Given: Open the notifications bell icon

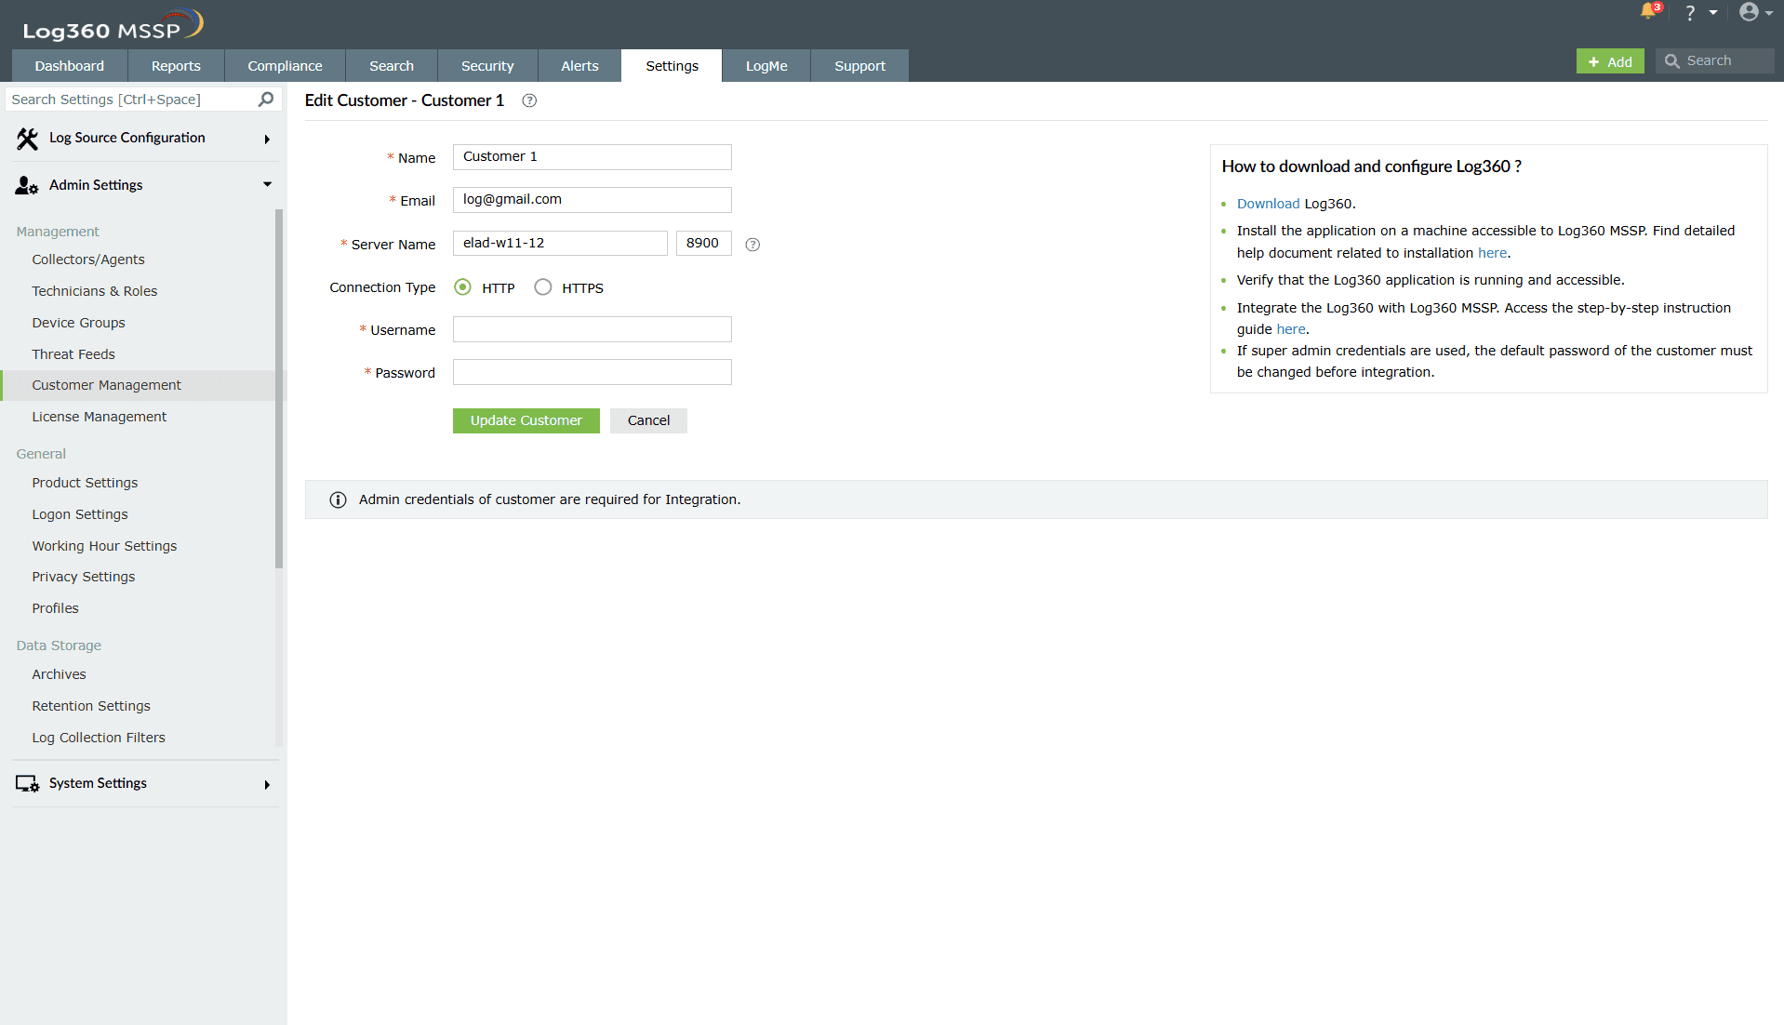Looking at the screenshot, I should point(1650,11).
